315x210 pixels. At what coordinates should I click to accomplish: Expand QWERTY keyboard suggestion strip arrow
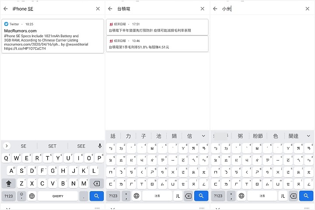[x=7, y=146]
